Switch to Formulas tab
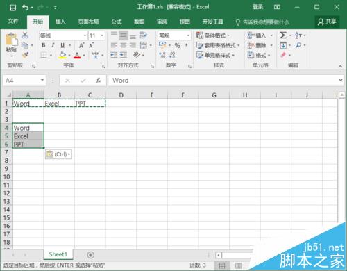Viewport: 347px width, 271px height. click(x=117, y=22)
